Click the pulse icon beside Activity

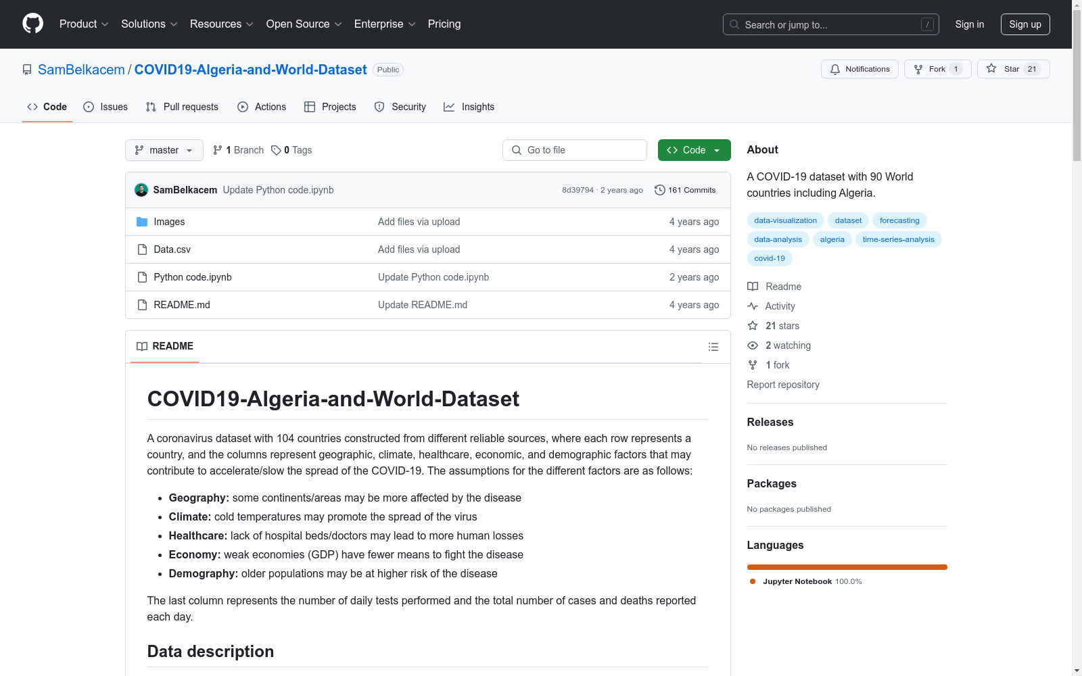[753, 306]
